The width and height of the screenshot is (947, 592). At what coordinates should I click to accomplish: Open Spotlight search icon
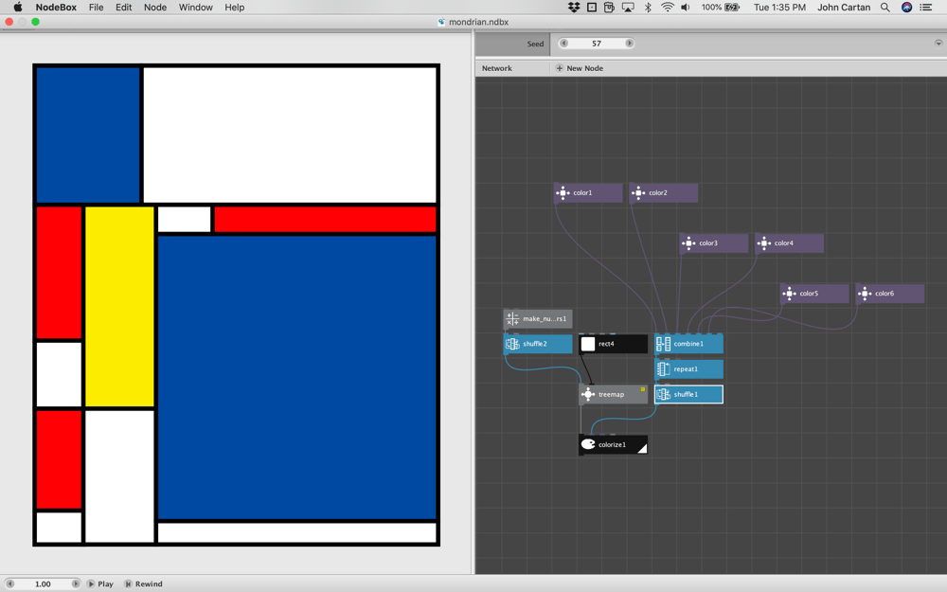click(884, 8)
